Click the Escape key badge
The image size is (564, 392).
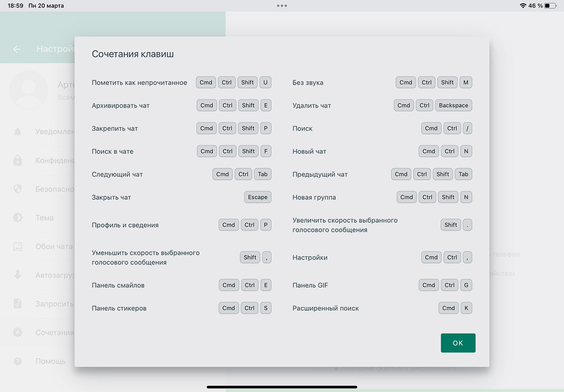[x=258, y=197]
